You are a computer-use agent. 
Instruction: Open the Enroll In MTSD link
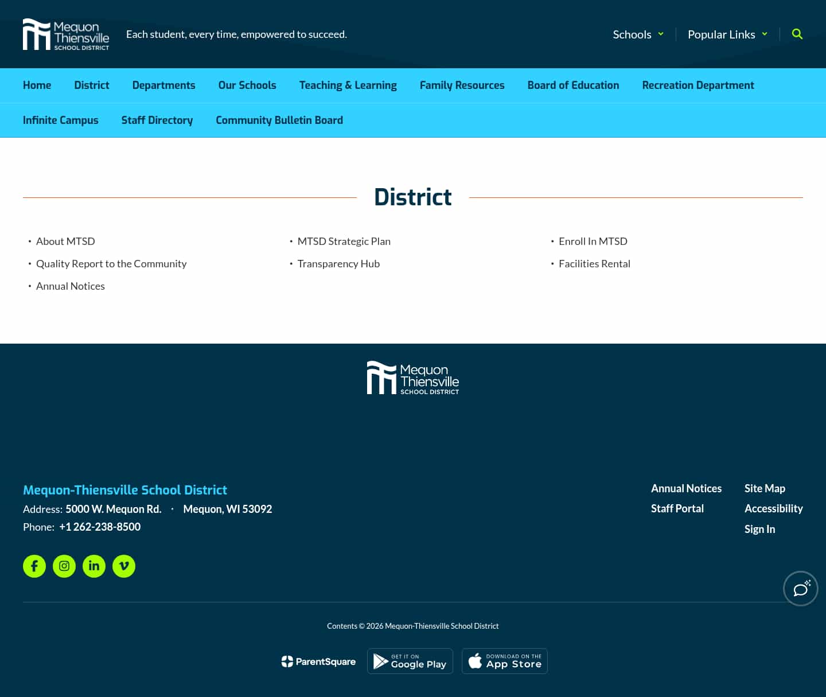(x=593, y=242)
